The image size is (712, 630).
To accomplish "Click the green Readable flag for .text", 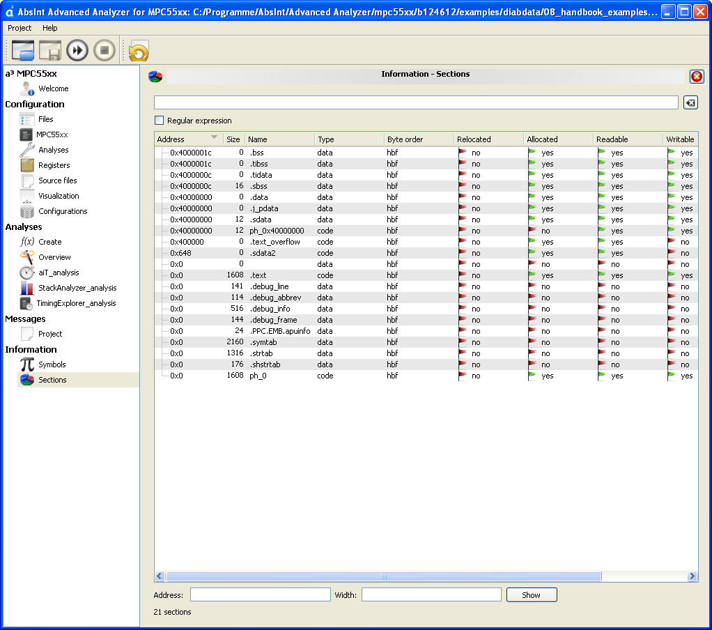I will [602, 275].
